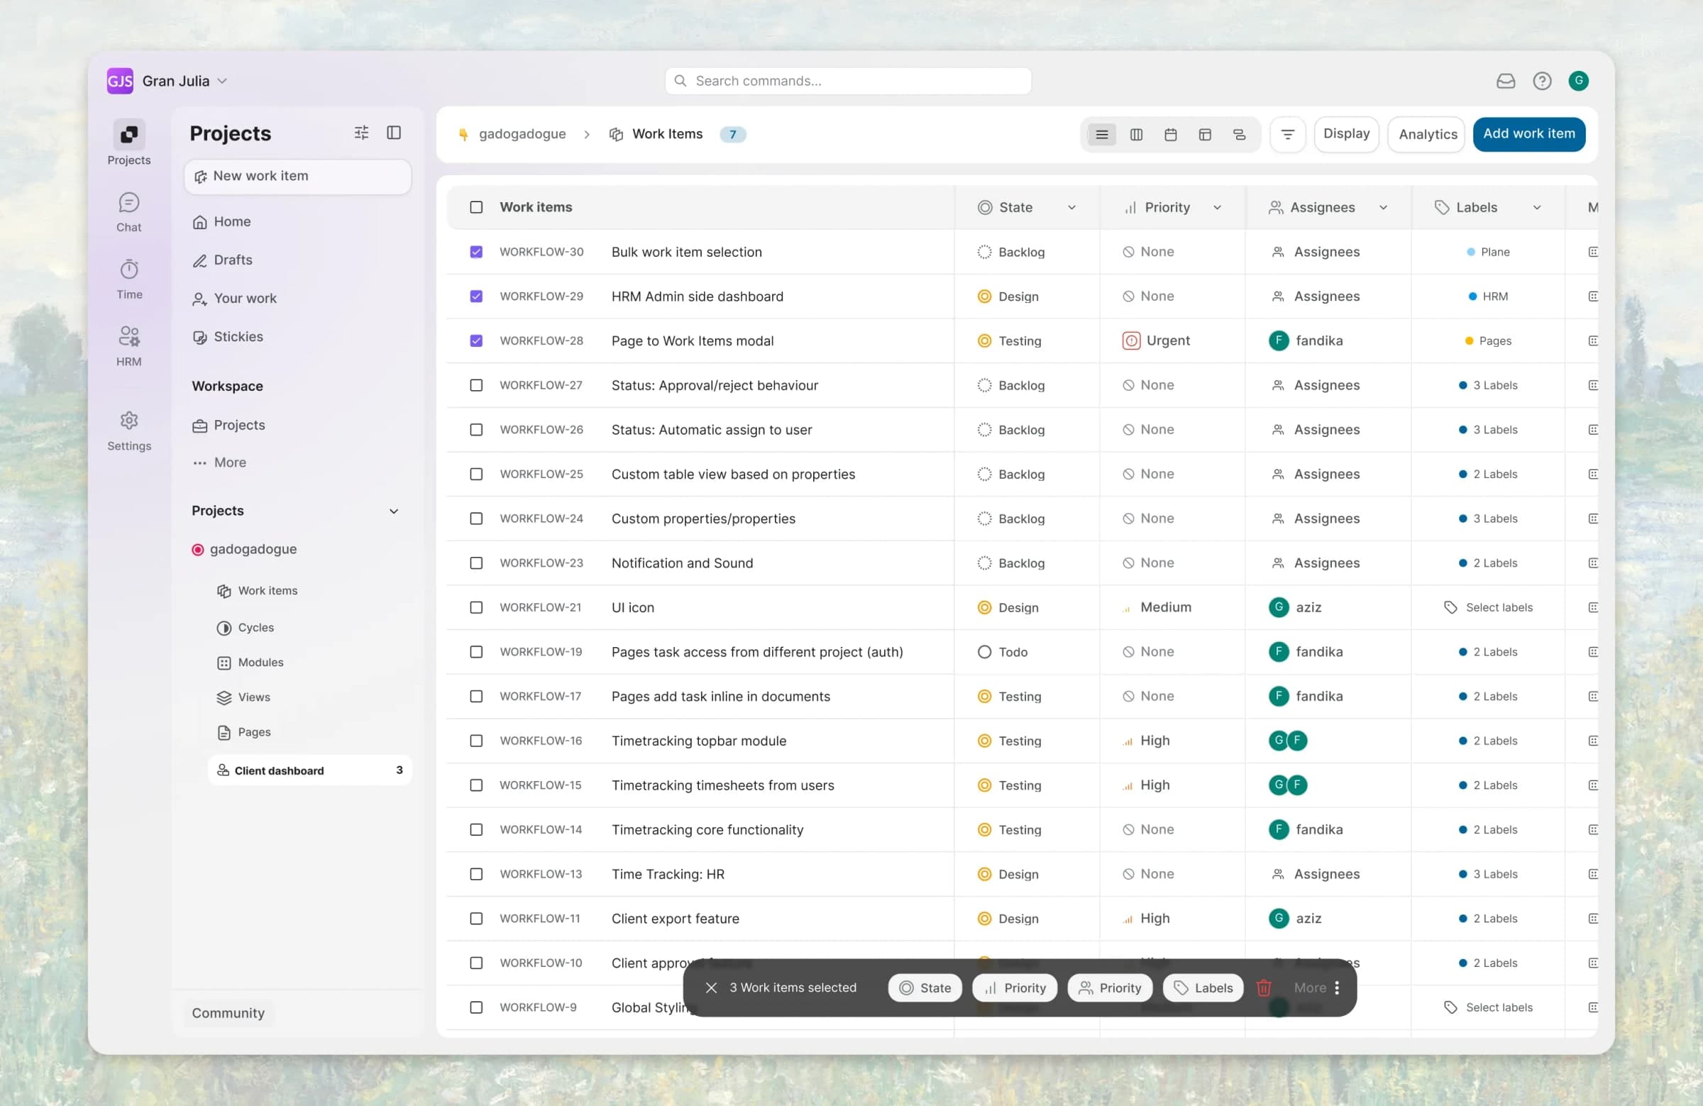Viewport: 1703px width, 1106px height.
Task: Dismiss selection with the X icon
Action: pyautogui.click(x=710, y=988)
